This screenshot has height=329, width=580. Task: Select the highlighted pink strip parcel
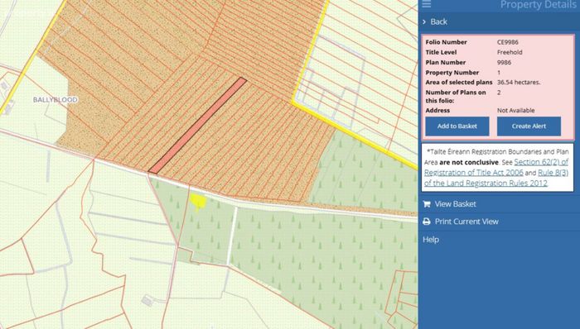click(197, 126)
